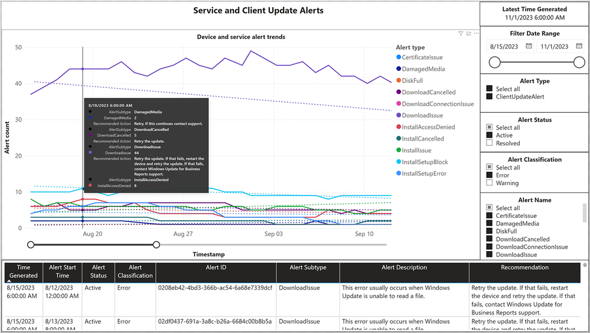Click the Sep 03 axis label
Viewport: 590px width, 333px height.
coord(273,234)
